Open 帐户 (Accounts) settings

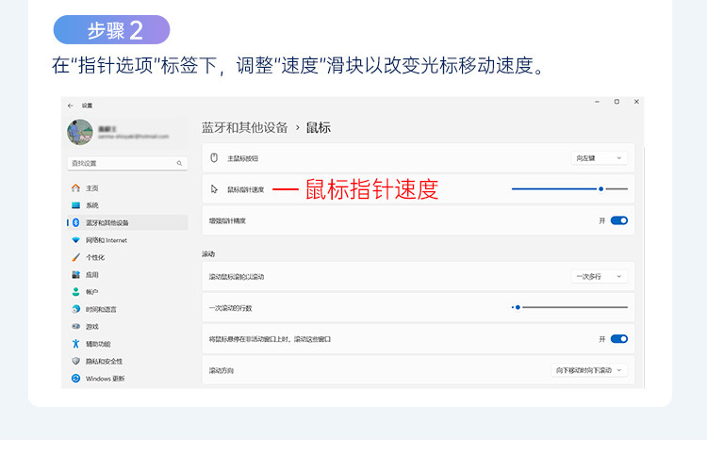(x=91, y=292)
